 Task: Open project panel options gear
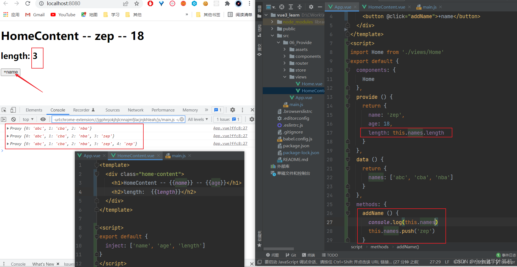(x=311, y=7)
